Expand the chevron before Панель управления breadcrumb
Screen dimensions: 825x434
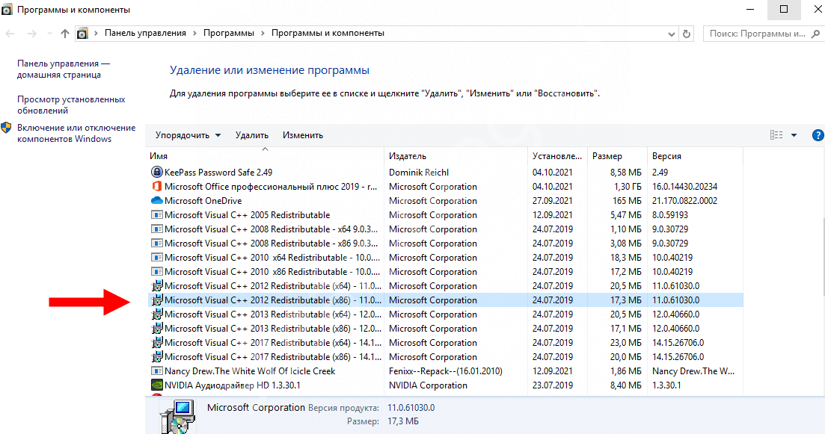[96, 33]
